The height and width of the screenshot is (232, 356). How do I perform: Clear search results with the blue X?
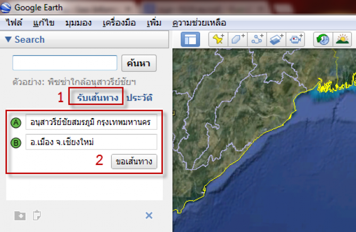149,215
